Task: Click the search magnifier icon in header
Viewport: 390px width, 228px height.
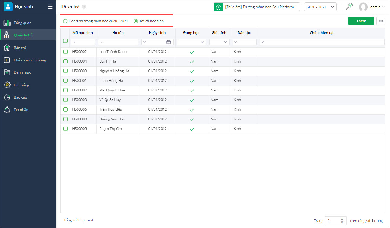Action: (x=349, y=7)
